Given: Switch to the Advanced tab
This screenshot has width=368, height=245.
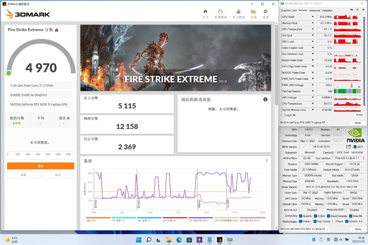Looking at the screenshot, I should pyautogui.click(x=315, y=11).
